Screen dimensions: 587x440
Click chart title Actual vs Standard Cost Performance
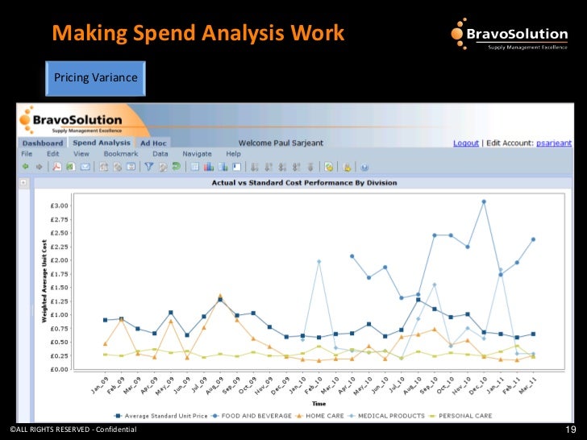click(x=304, y=183)
